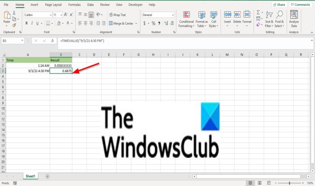Open the General number format dropdown

pos(172,15)
